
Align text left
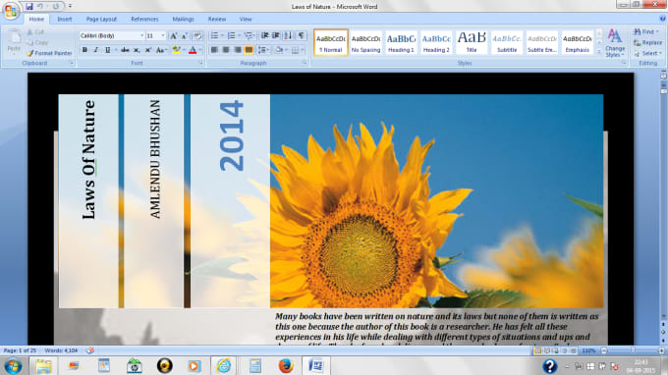214,50
